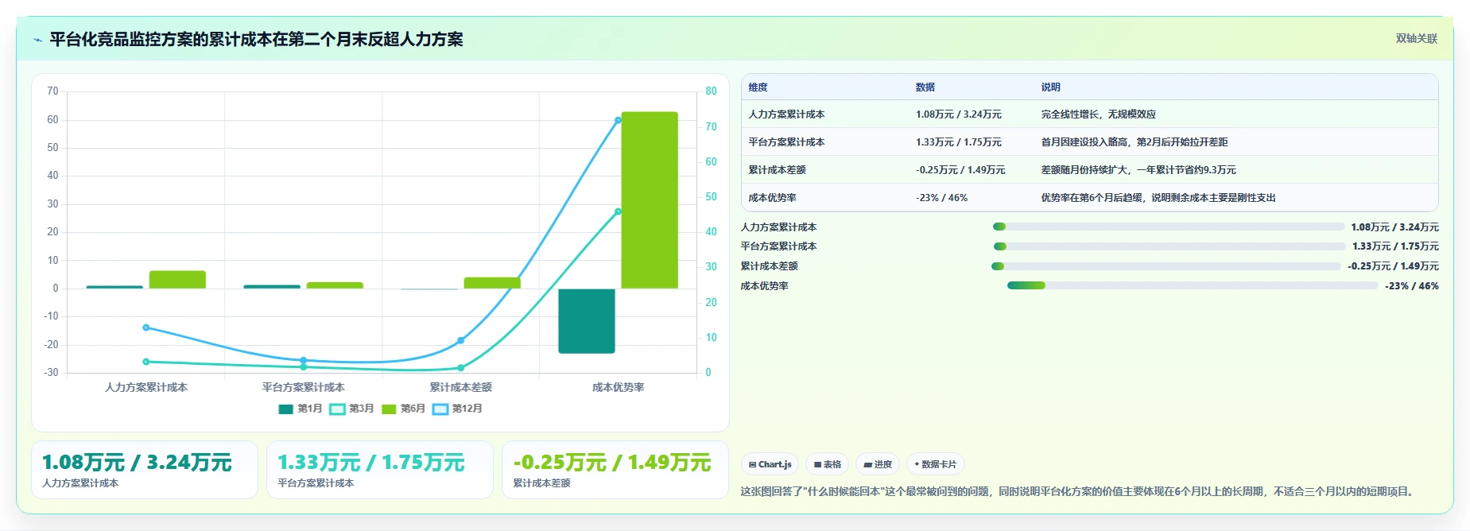Click the tall green 第6月 bar for 成本优势率

pyautogui.click(x=650, y=200)
